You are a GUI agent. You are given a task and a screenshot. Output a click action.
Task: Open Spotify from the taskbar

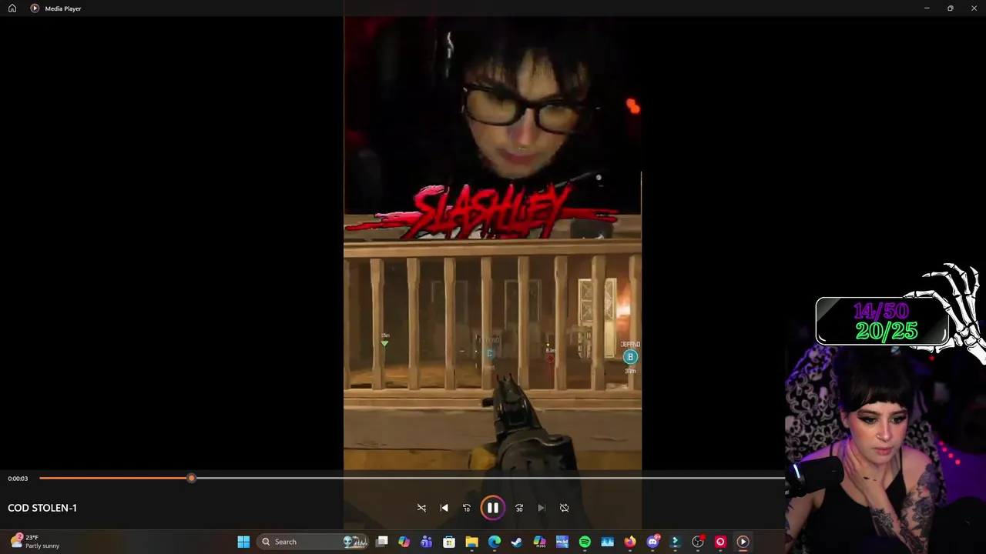(585, 542)
